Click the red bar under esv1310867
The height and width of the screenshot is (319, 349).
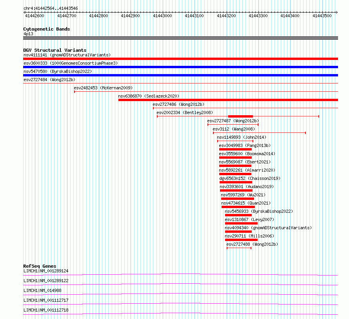tap(241, 223)
